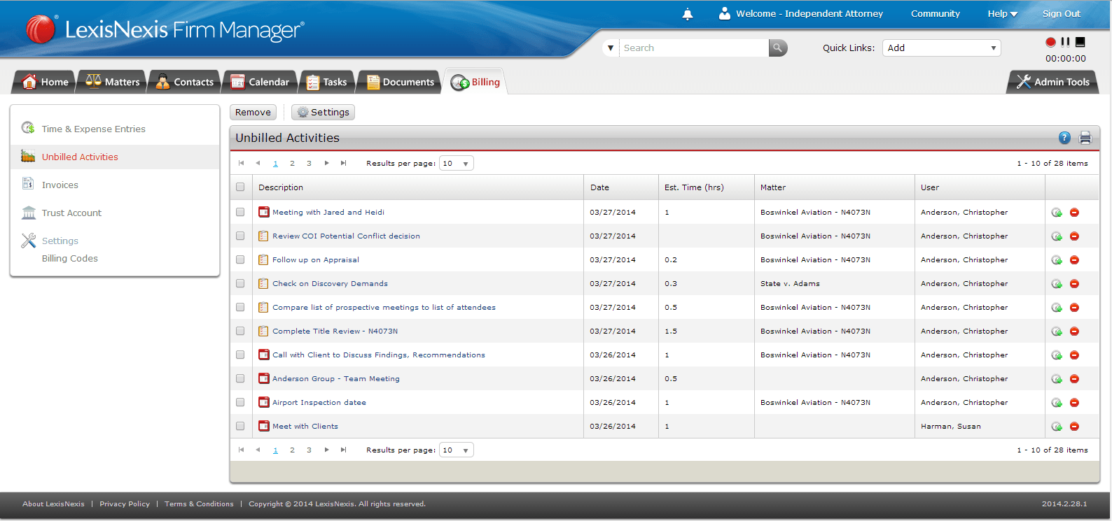Open the Community link
Image resolution: width=1112 pixels, height=521 pixels.
(x=935, y=13)
